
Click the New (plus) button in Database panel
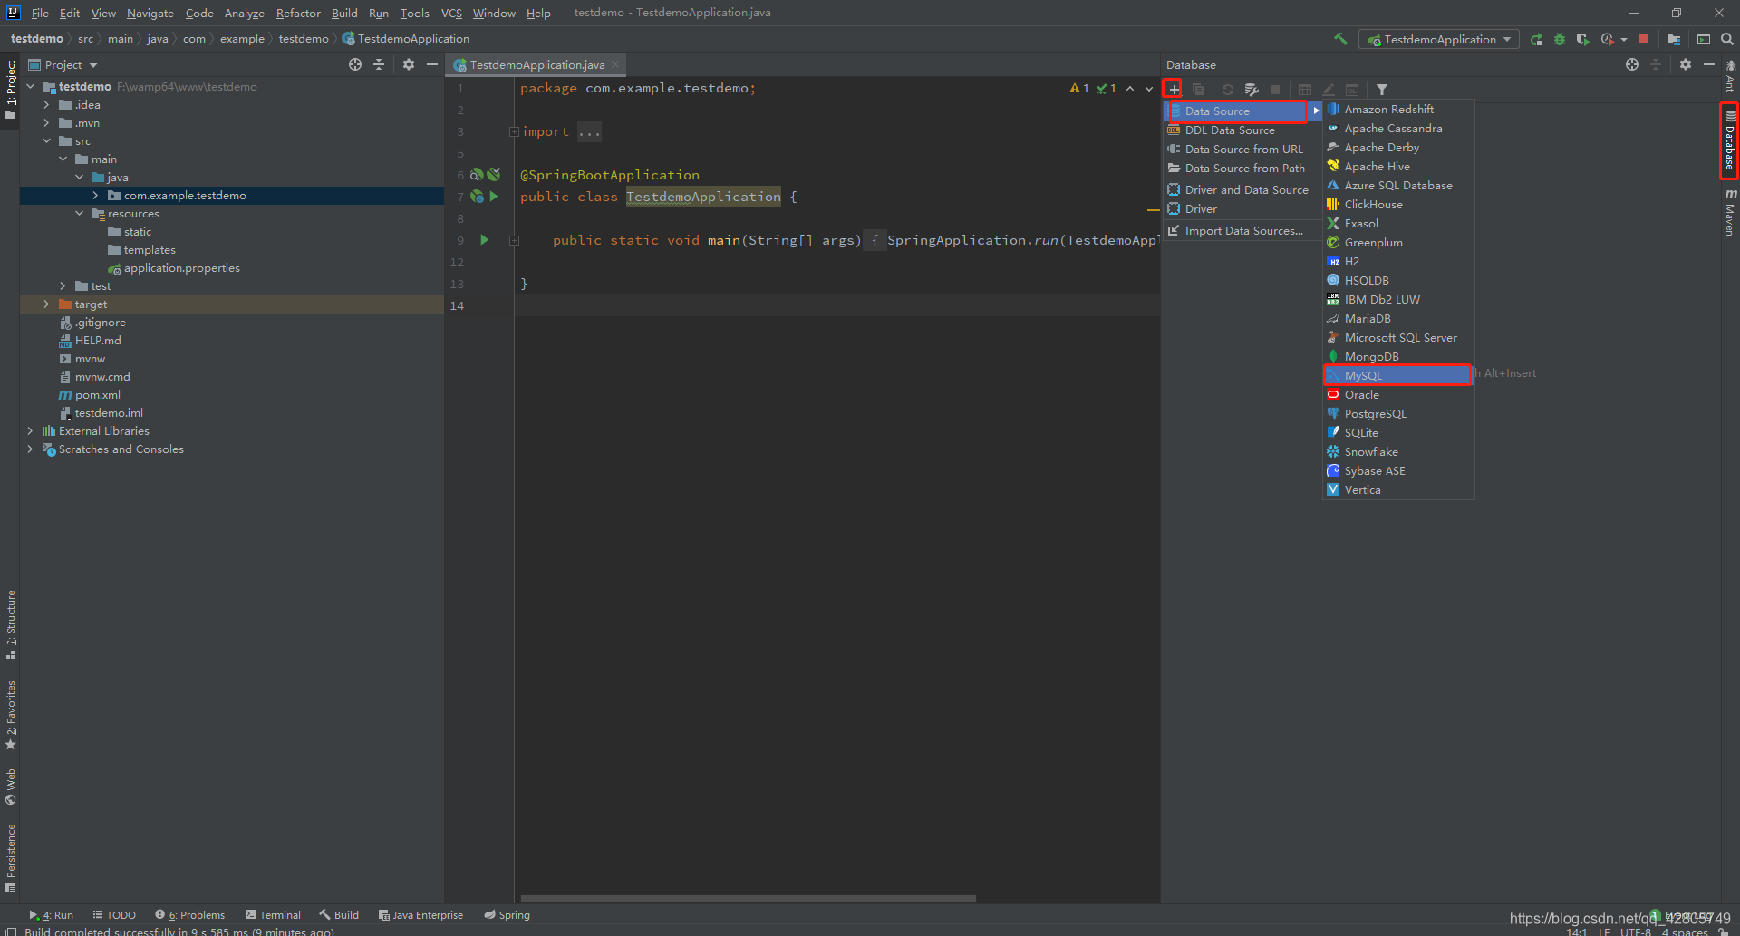click(x=1174, y=90)
